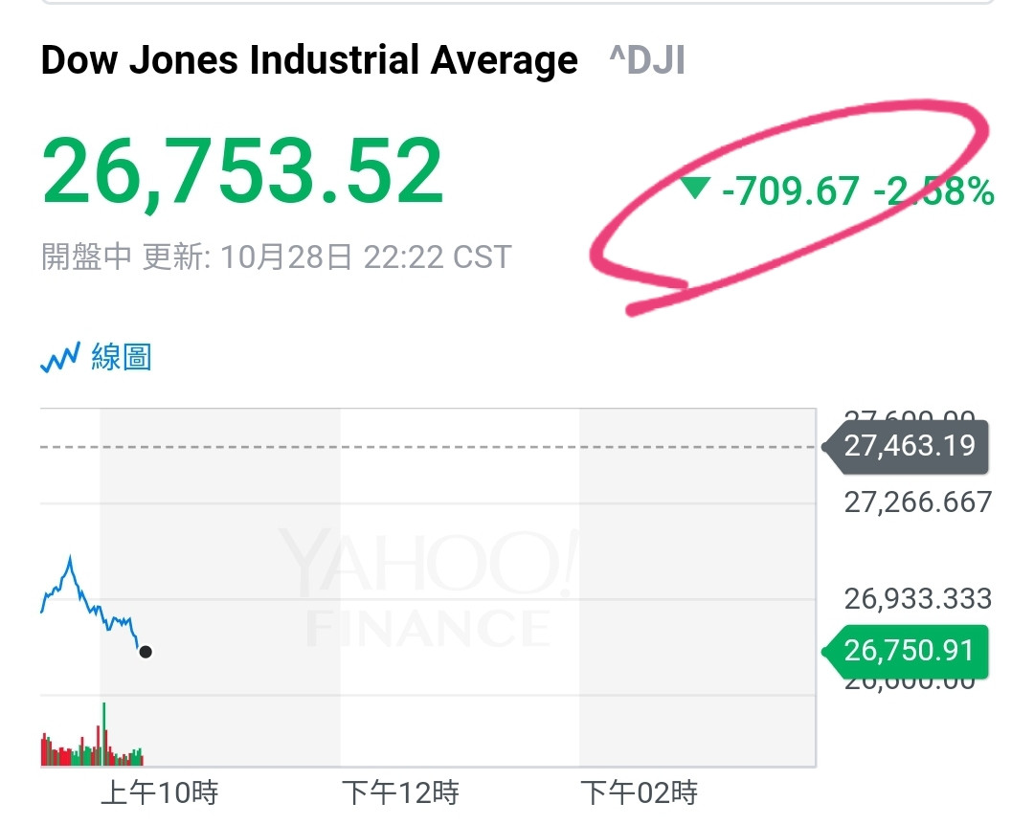Click the 上午10時 time axis label
1034x825 pixels.
160,792
